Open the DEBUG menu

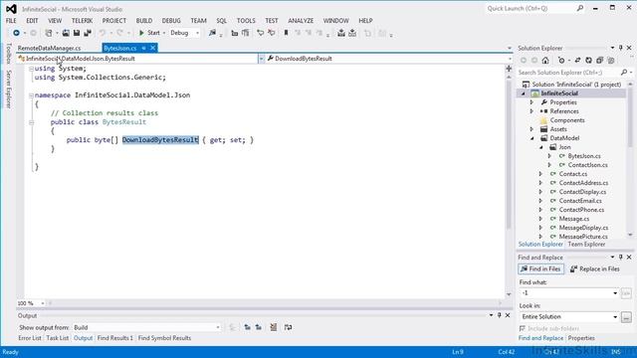tap(171, 20)
